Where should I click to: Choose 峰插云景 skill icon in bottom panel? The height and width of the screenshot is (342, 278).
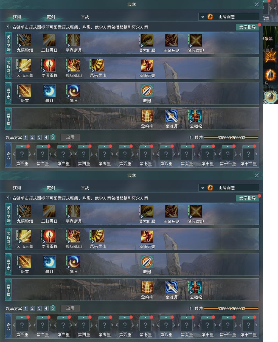tap(147, 237)
